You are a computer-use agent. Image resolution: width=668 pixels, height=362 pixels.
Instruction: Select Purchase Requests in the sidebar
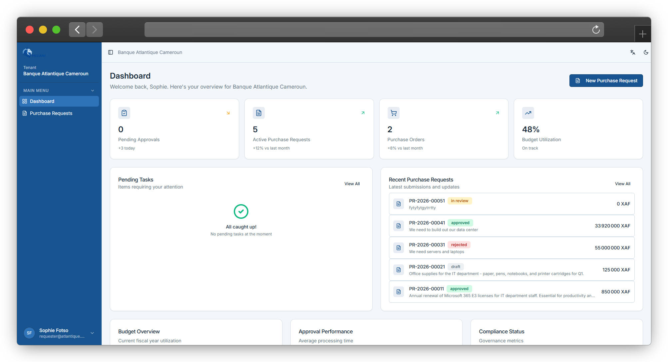(x=51, y=113)
